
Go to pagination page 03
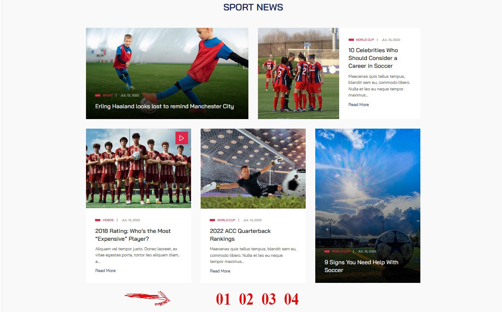click(269, 299)
